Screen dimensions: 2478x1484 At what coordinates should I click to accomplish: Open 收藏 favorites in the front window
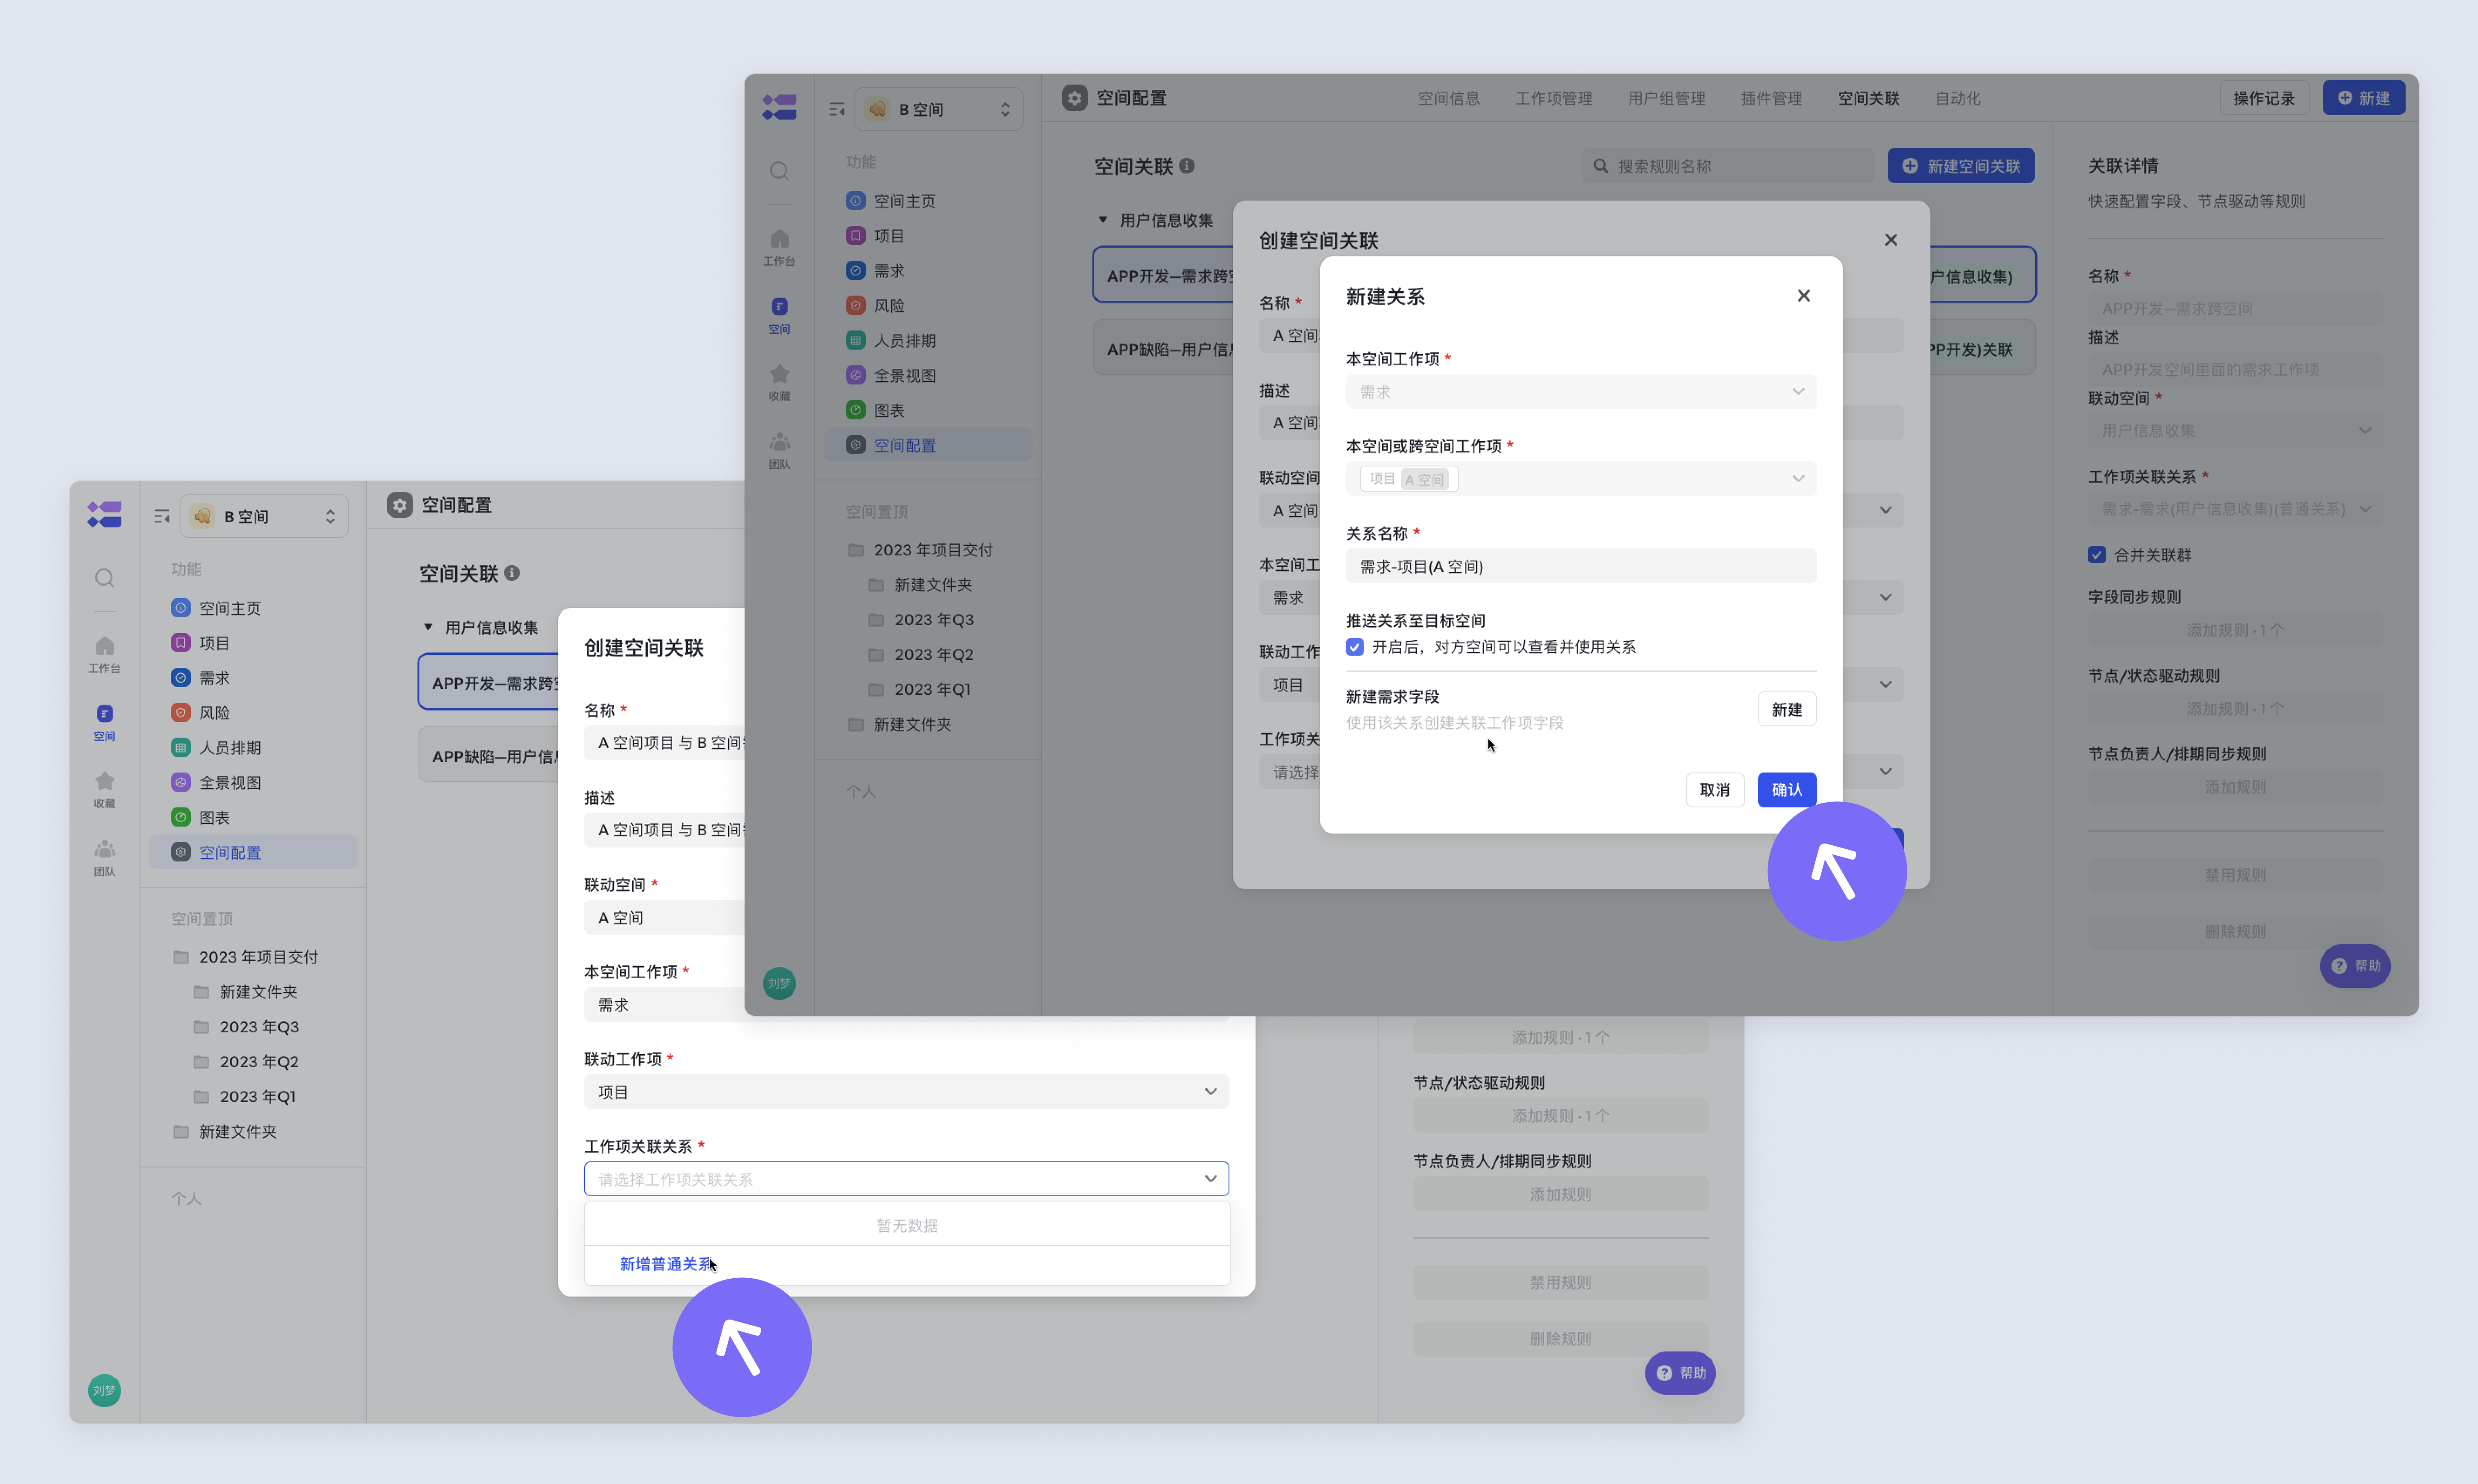779,382
